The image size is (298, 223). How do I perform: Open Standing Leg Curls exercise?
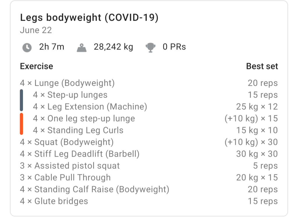pos(78,130)
